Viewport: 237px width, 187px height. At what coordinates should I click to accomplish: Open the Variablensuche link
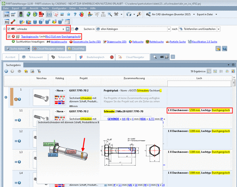pyautogui.click(x=59, y=42)
